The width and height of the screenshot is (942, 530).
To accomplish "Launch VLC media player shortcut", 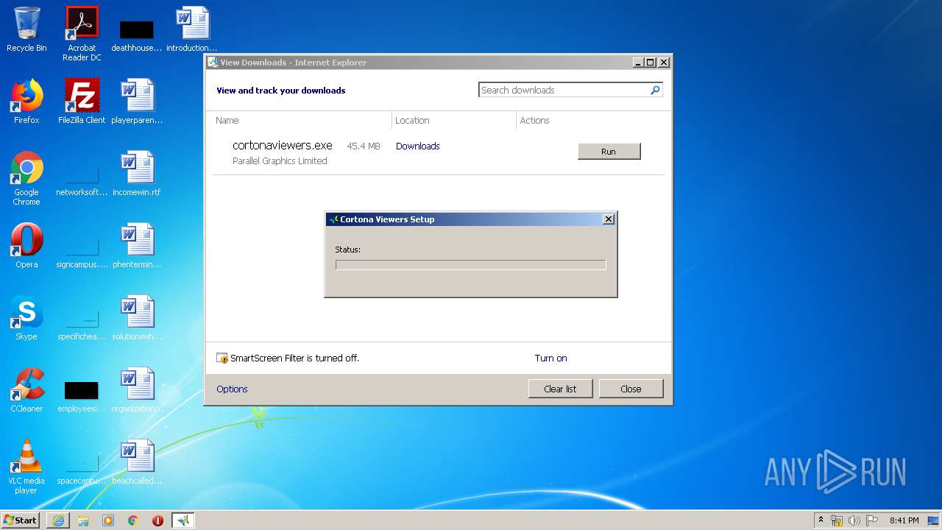I will click(26, 467).
